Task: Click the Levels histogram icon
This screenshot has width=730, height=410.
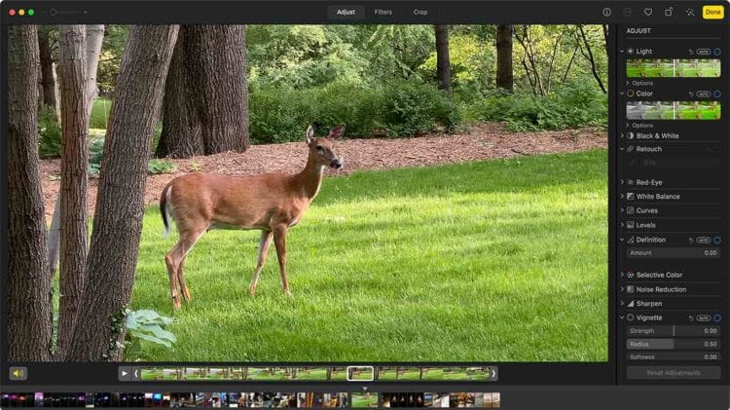Action: [x=630, y=225]
